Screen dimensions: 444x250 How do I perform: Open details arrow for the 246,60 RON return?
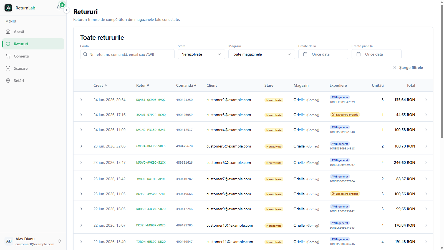pyautogui.click(x=426, y=162)
